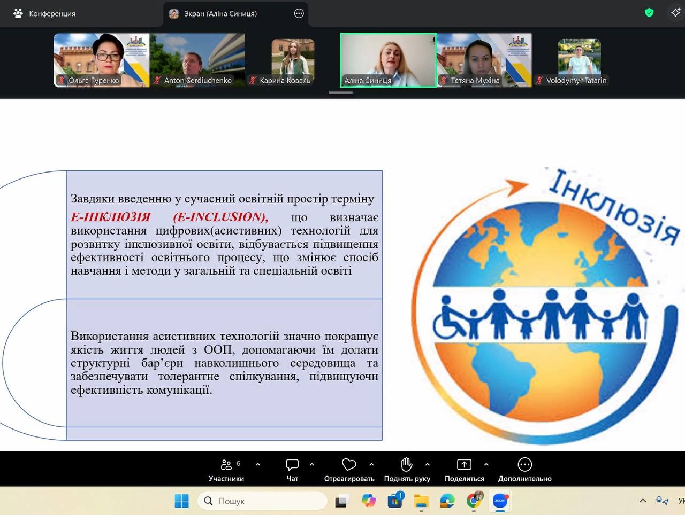Click the Отреагировать heart reaction icon
The height and width of the screenshot is (515, 685).
click(349, 469)
